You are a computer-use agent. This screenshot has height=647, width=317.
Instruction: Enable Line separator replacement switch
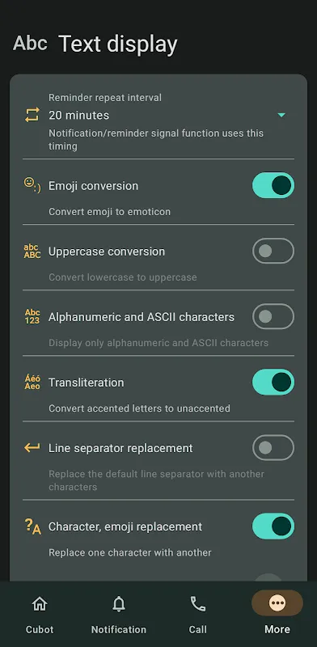pos(273,448)
